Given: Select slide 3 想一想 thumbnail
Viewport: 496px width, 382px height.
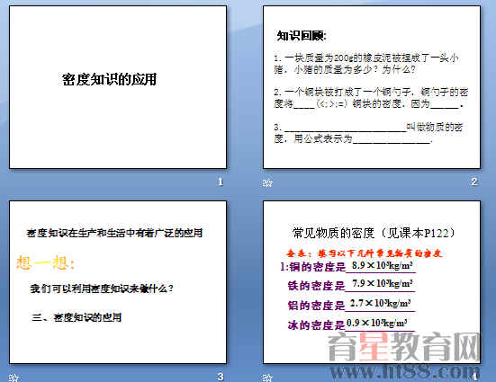Looking at the screenshot, I should [x=118, y=282].
